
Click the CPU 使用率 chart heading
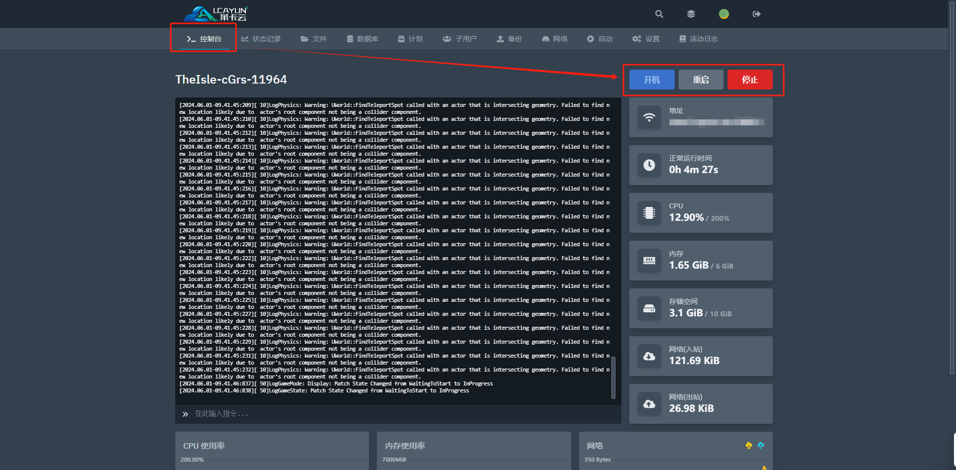coord(204,446)
